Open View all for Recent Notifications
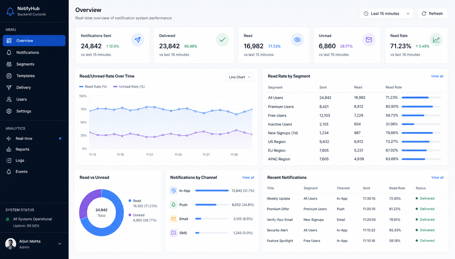This screenshot has height=259, width=455. [x=437, y=177]
